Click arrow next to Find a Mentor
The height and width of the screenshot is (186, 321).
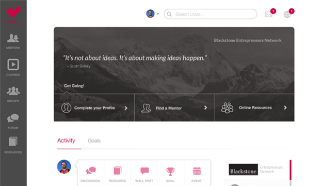(205, 108)
